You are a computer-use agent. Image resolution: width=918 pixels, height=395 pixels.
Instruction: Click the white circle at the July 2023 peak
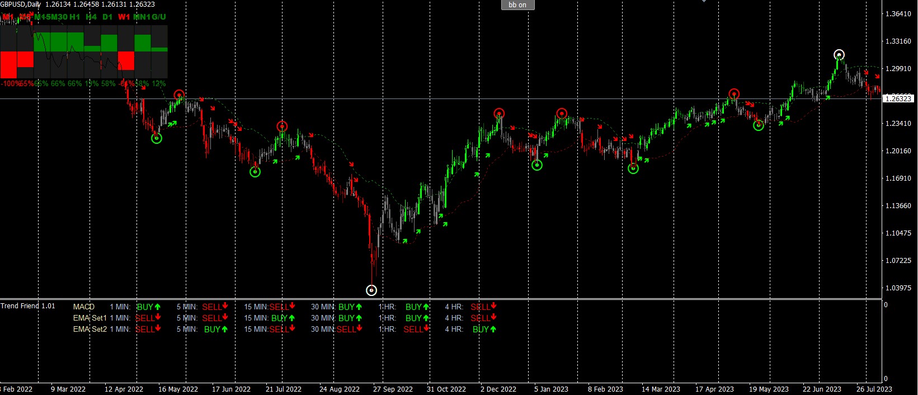click(x=839, y=55)
